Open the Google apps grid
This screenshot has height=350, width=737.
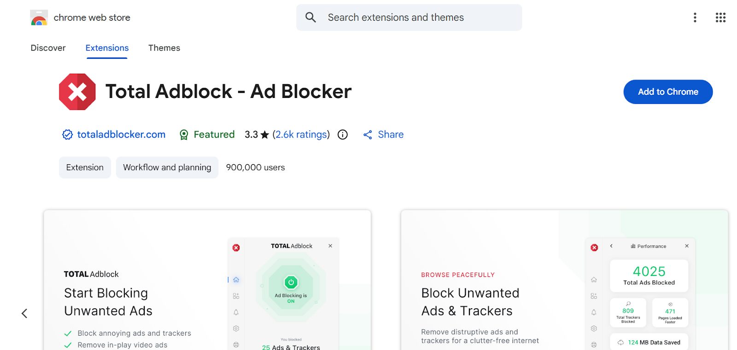(720, 17)
